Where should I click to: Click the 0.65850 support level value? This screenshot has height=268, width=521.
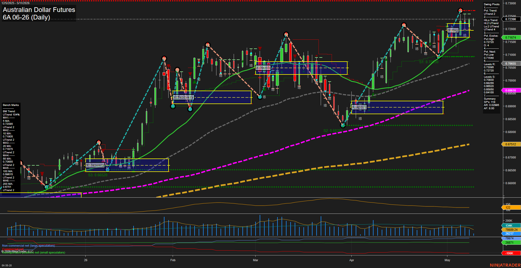coord(489,90)
